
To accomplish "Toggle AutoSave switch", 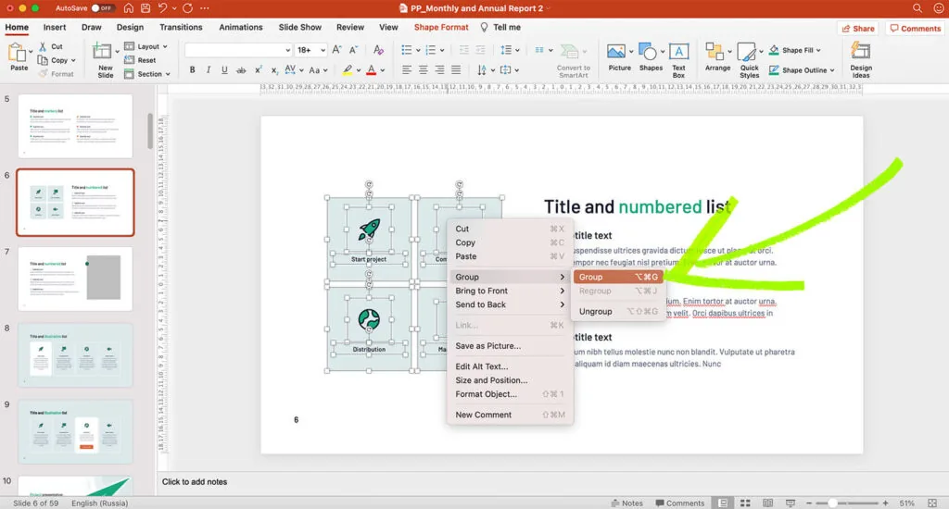I will coord(102,8).
